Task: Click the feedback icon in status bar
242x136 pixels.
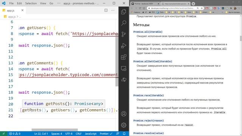Action: click(118, 134)
